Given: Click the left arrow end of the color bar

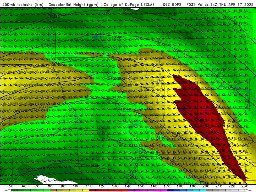Looking at the screenshot, I should (x=7, y=190).
